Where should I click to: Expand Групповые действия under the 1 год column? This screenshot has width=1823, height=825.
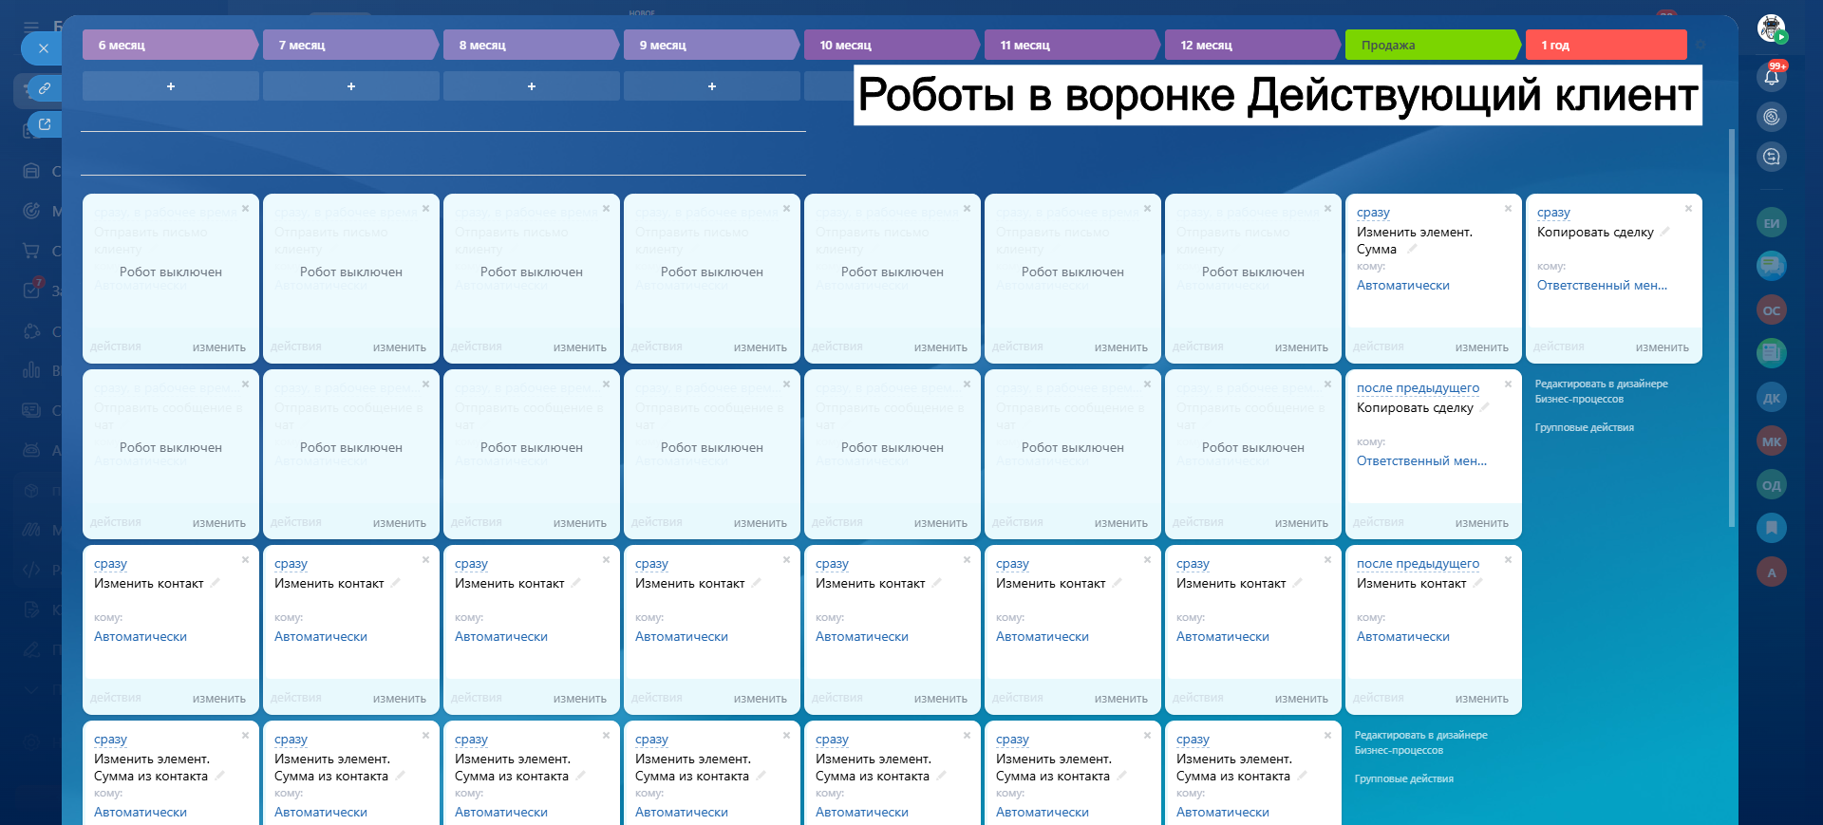pos(1584,427)
